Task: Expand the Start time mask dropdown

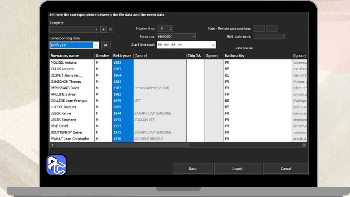Action: [x=213, y=45]
